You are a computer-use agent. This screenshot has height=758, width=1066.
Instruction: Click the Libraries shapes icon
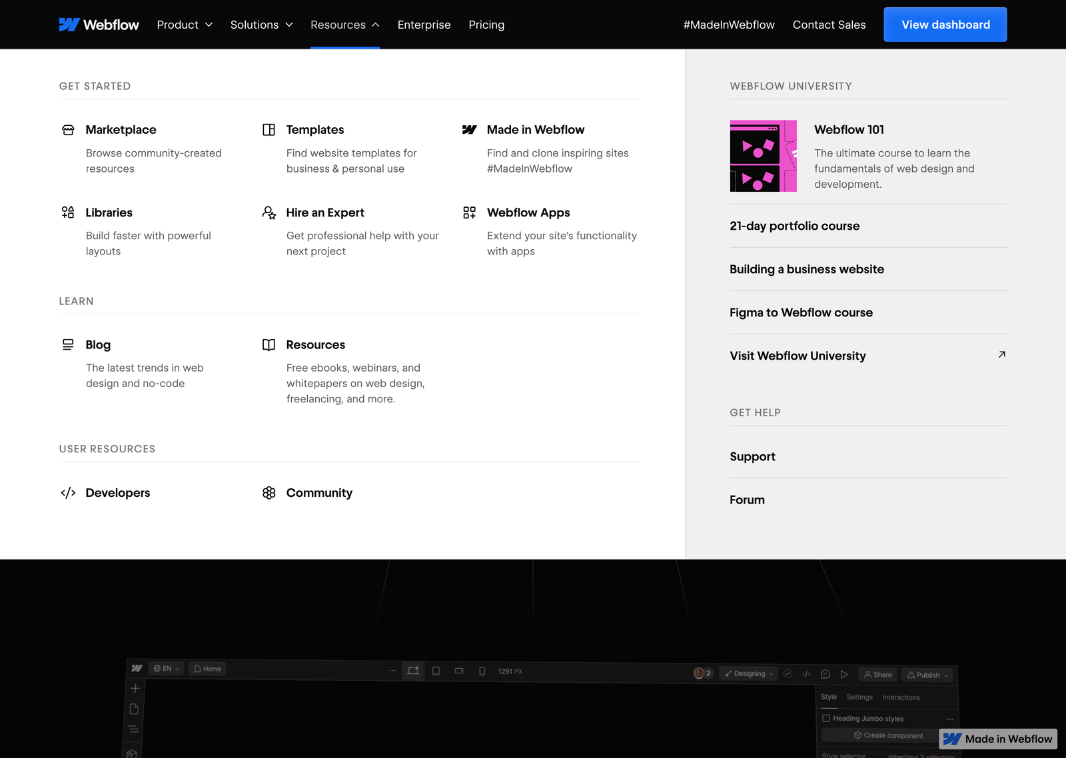(68, 212)
